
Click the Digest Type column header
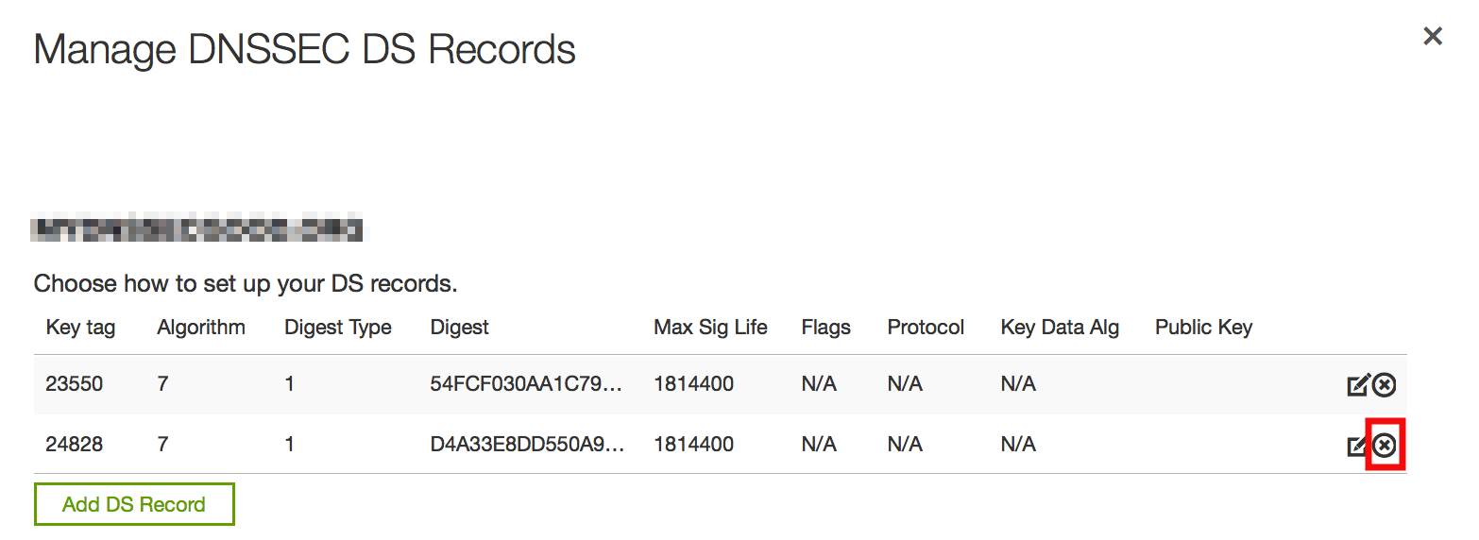338,328
